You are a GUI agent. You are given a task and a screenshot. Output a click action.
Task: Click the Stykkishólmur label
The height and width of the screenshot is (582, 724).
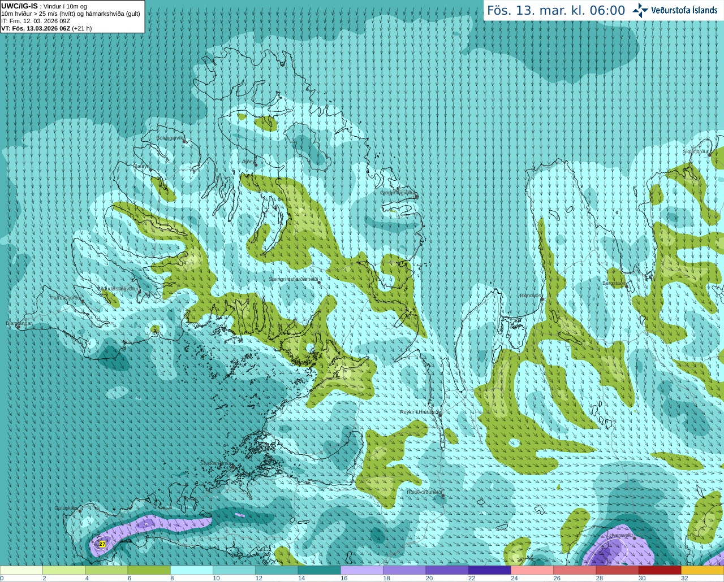point(216,463)
